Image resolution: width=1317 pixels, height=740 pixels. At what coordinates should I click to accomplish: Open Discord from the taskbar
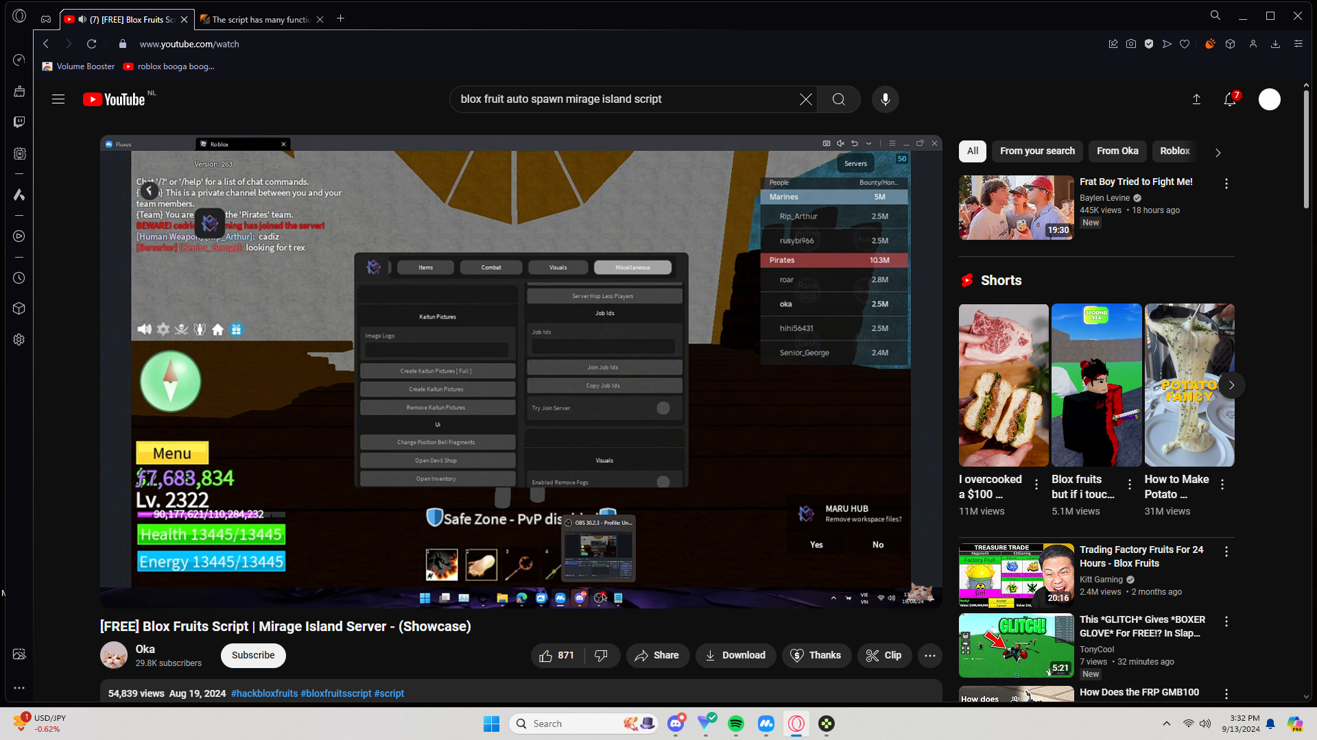pos(676,724)
